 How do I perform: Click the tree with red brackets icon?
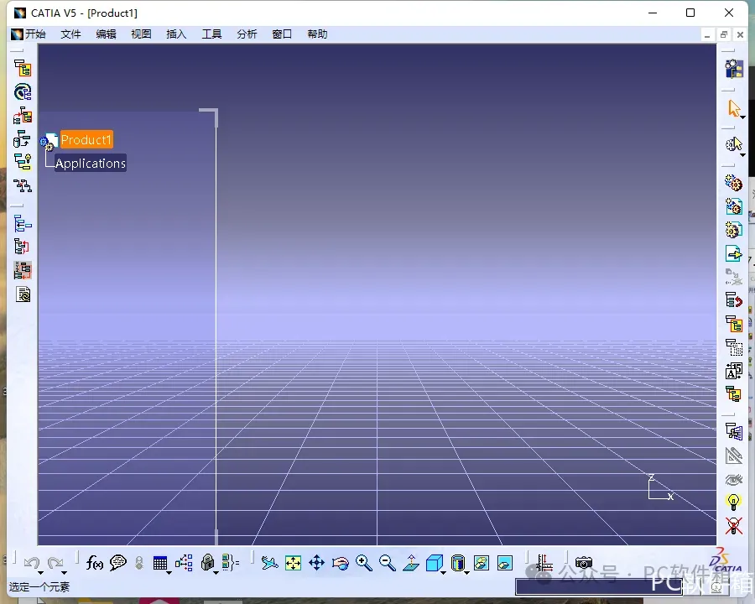[23, 247]
